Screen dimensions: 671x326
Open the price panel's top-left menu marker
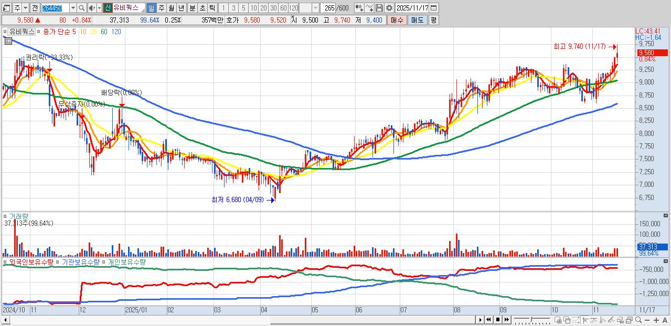coord(5,31)
